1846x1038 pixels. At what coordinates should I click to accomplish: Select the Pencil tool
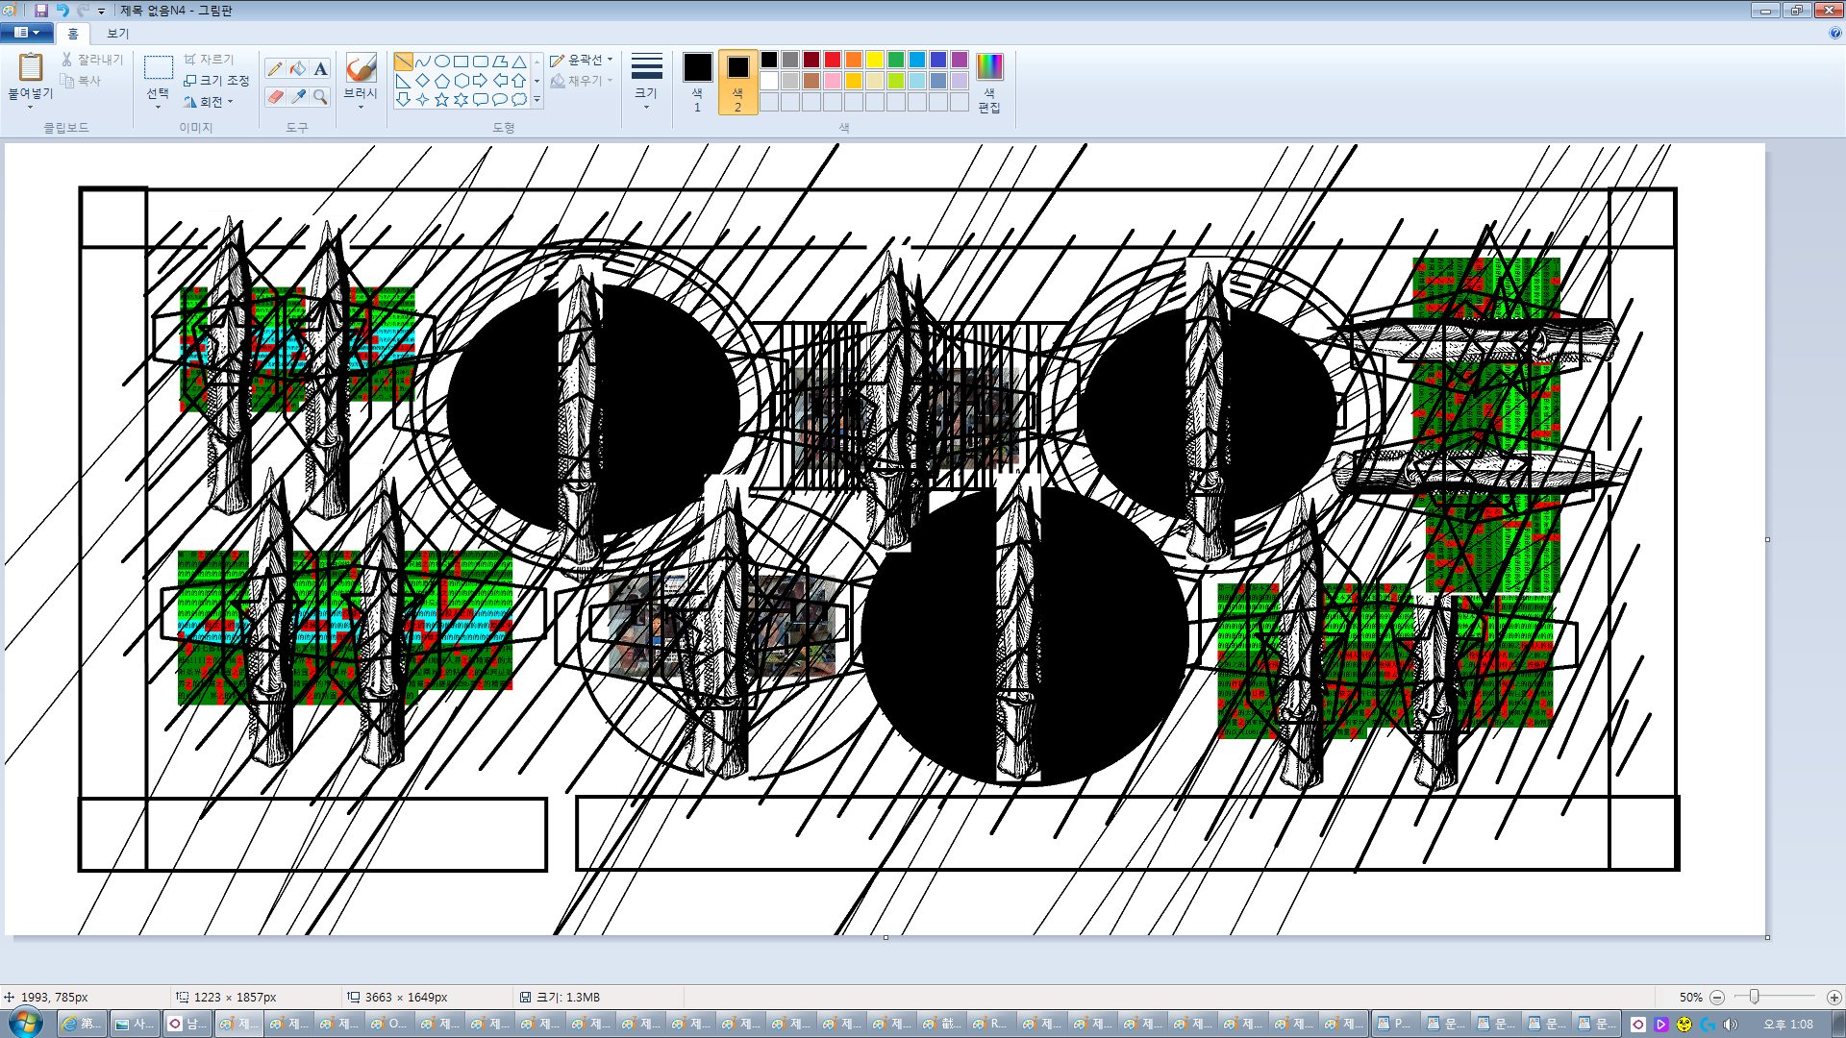275,68
